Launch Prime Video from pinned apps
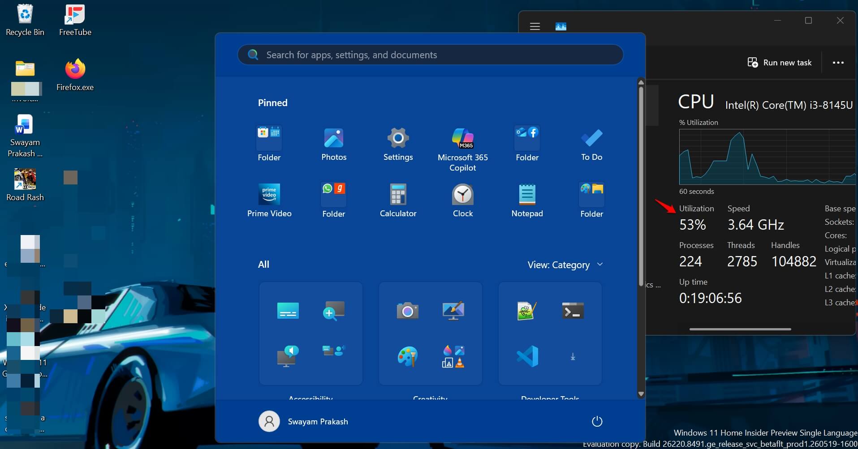 coord(269,201)
